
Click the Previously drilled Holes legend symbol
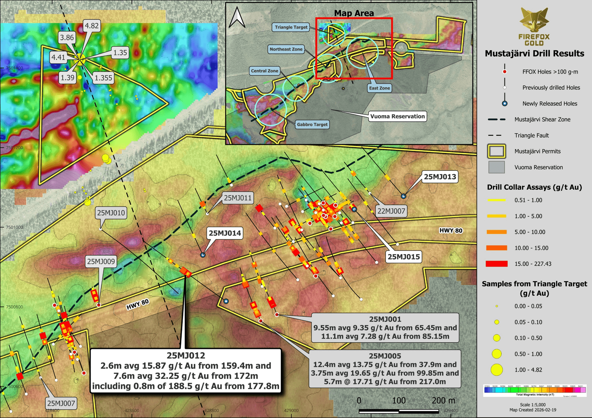[x=505, y=88]
